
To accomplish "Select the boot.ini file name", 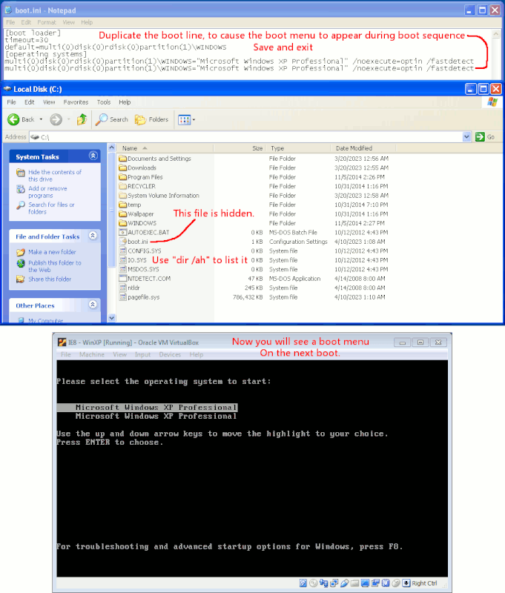I will pos(138,242).
